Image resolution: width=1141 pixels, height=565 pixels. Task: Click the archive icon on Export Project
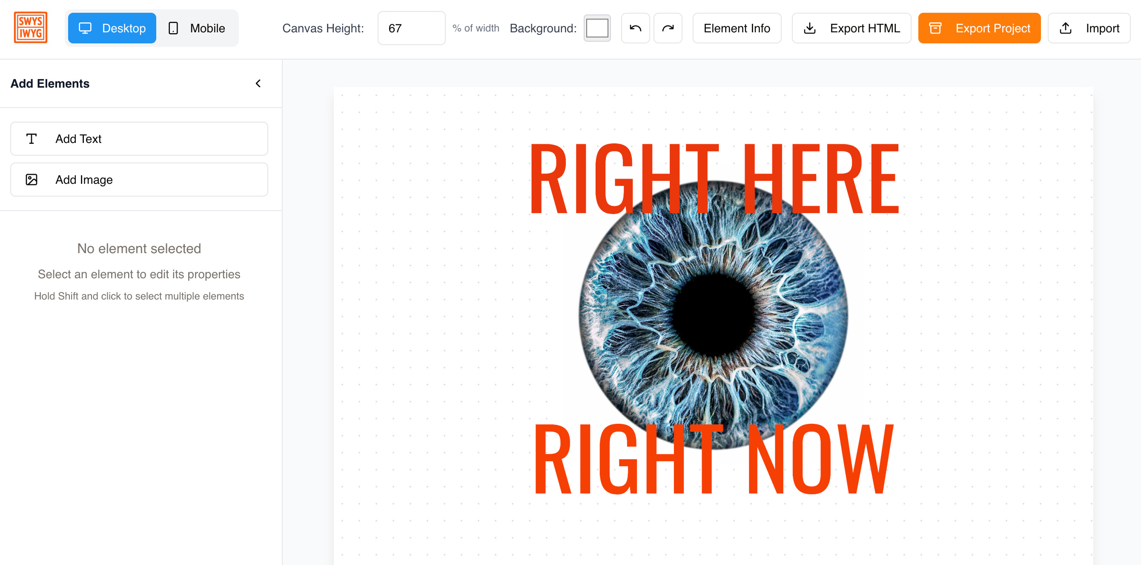935,29
